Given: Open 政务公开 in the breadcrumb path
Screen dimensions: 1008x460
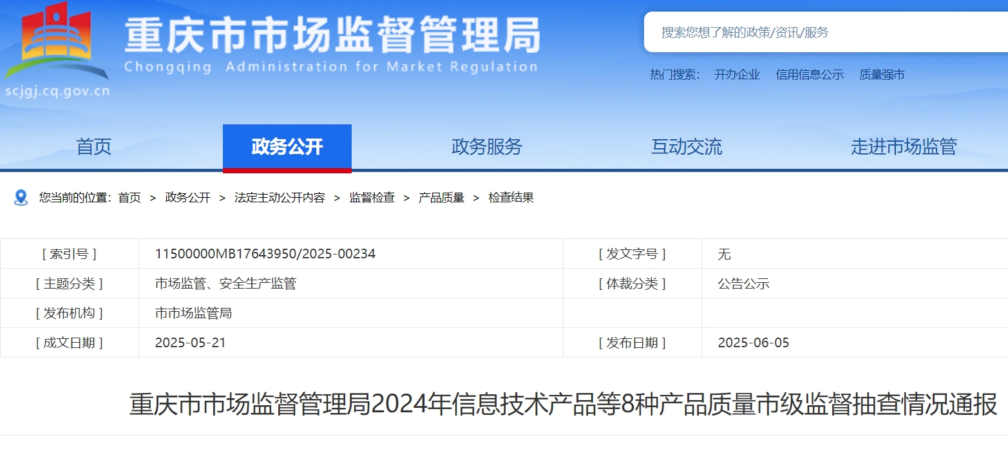Looking at the screenshot, I should click(187, 198).
